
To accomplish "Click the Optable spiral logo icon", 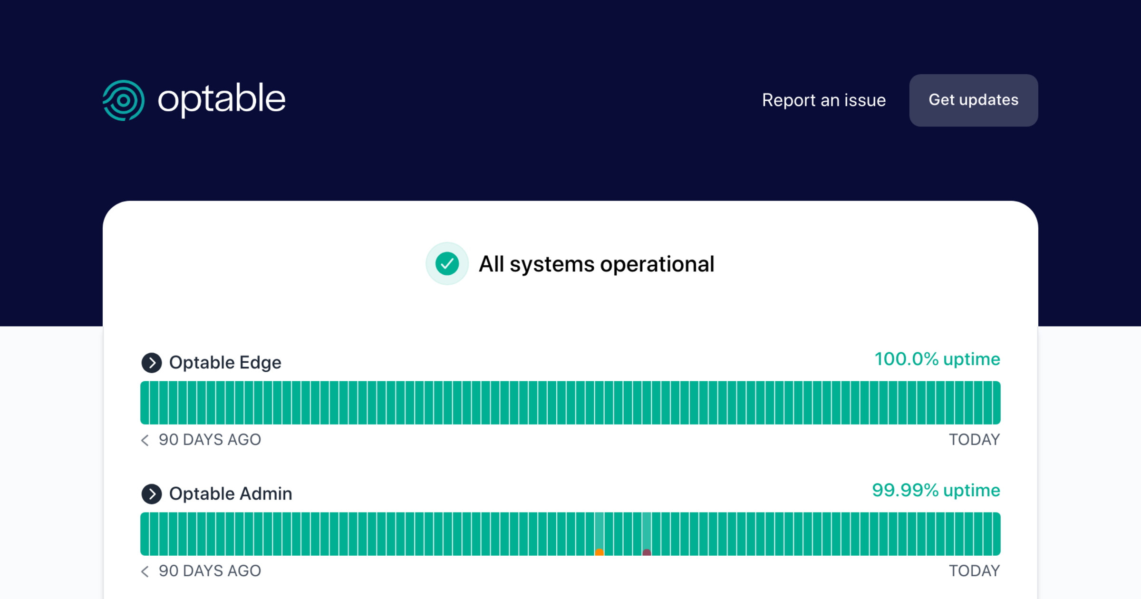I will point(123,100).
